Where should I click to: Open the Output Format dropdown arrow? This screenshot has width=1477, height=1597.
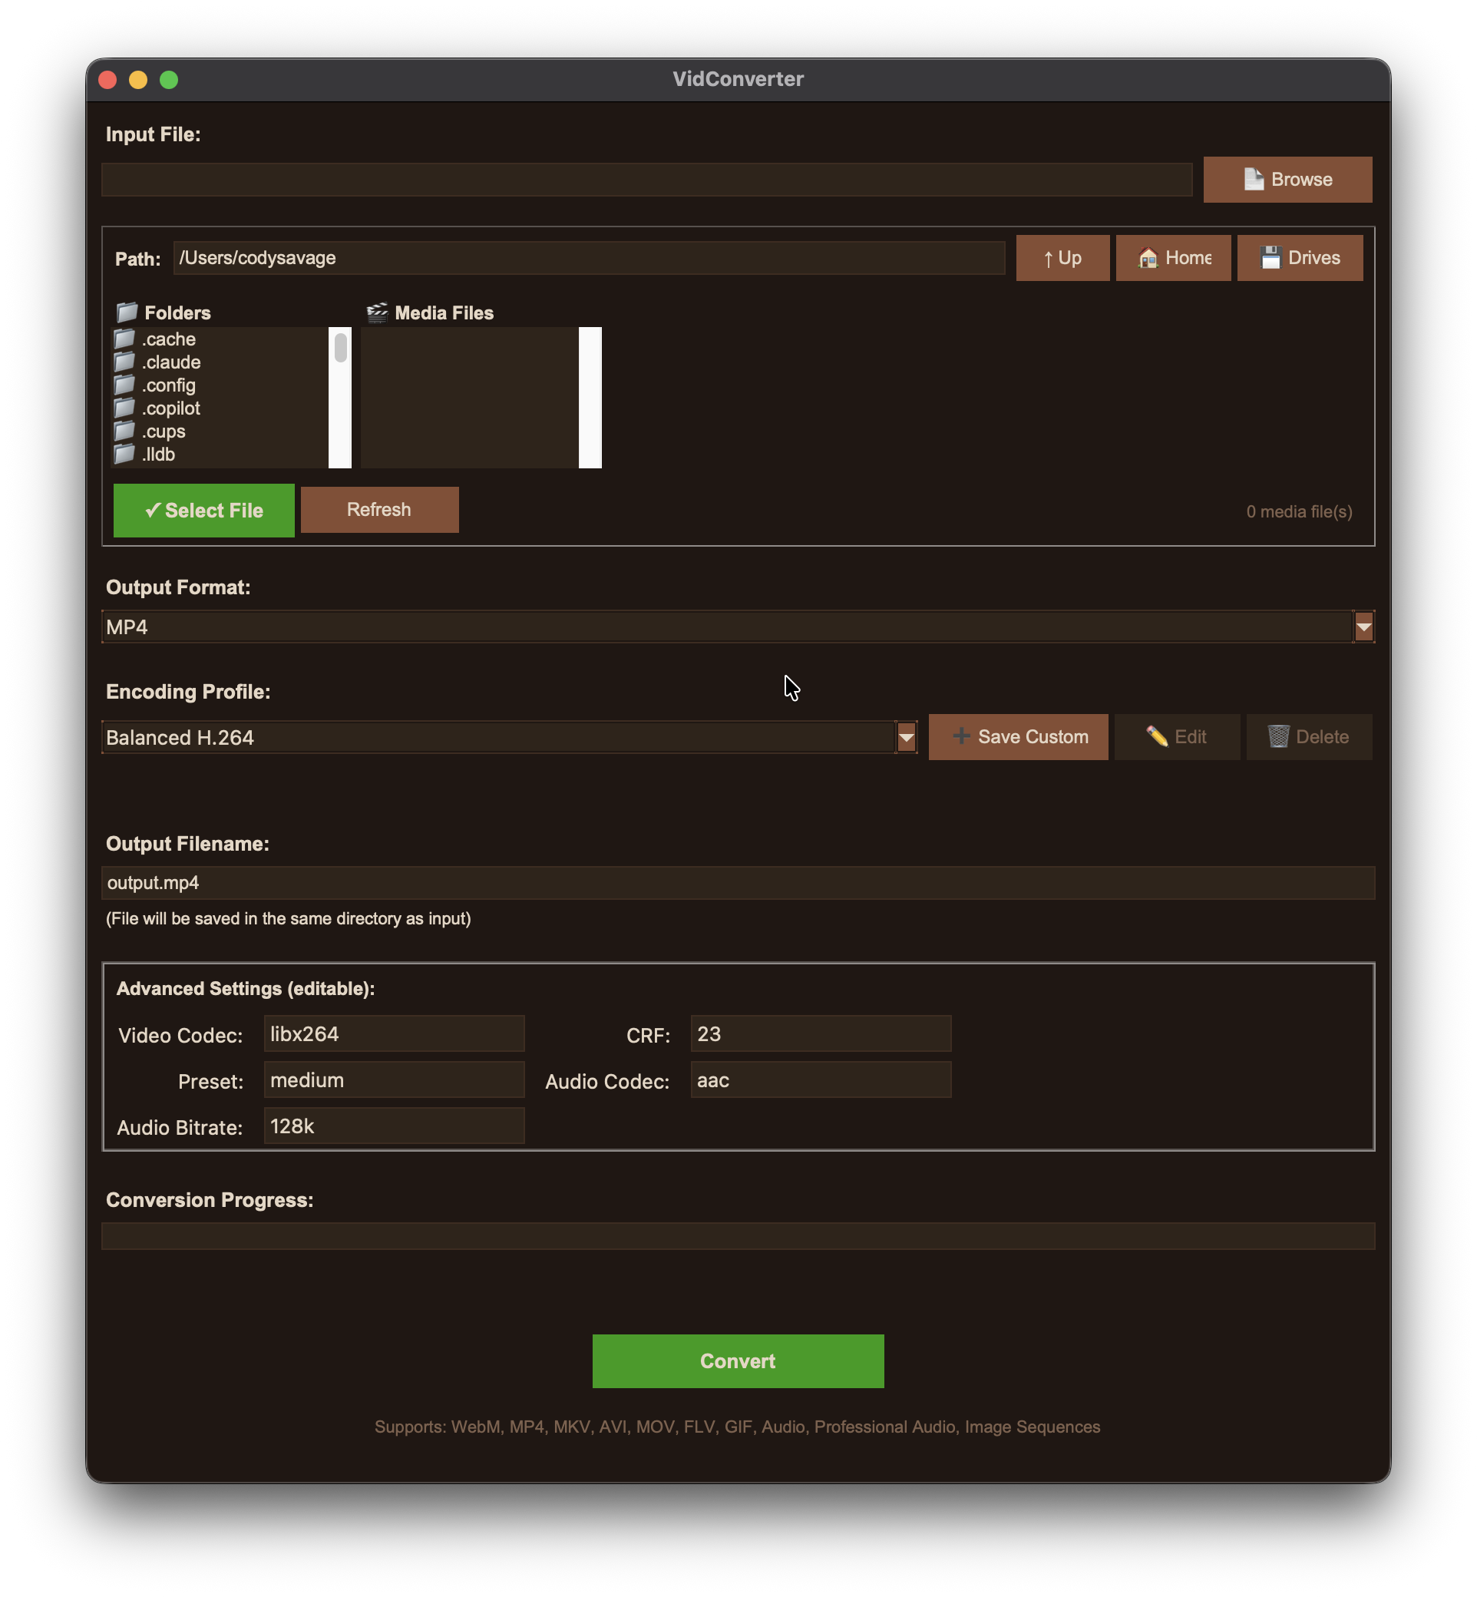(x=1363, y=627)
